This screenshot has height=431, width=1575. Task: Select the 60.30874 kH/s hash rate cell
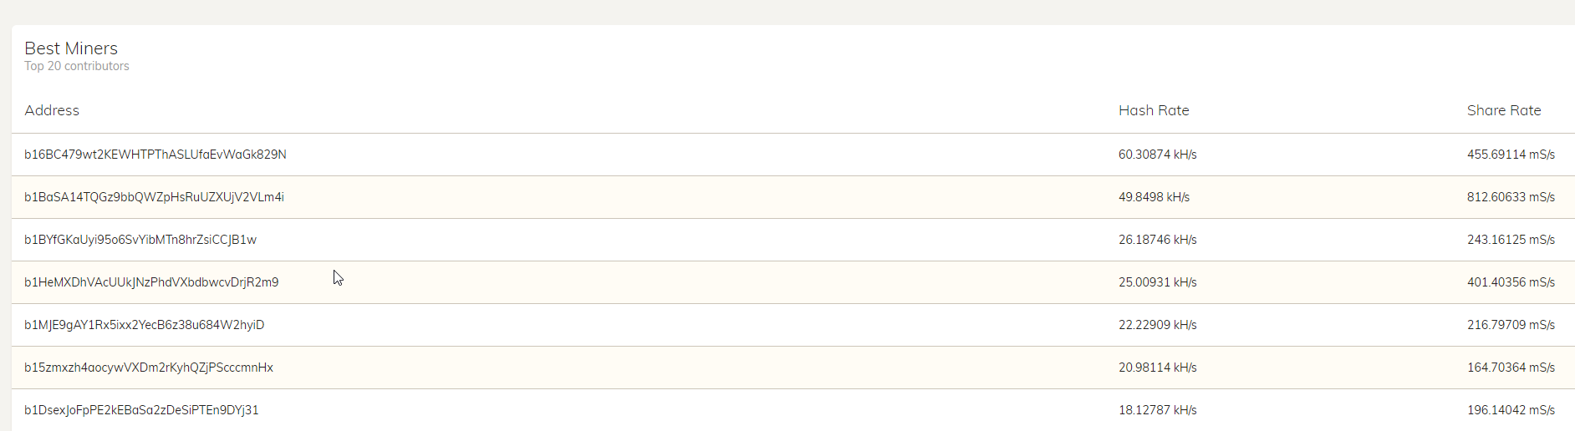(x=1158, y=155)
